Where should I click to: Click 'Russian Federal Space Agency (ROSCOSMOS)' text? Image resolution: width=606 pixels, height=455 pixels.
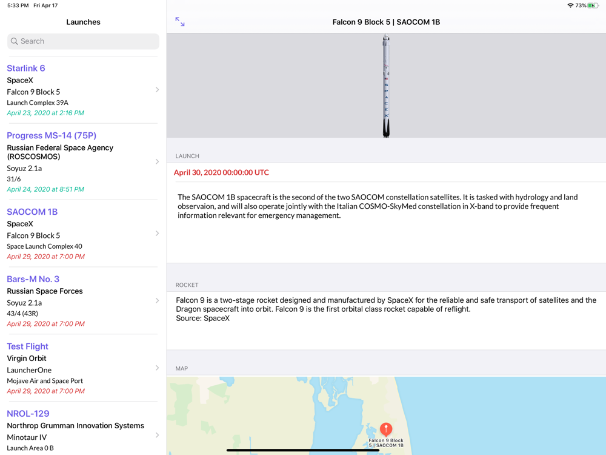[x=60, y=152]
